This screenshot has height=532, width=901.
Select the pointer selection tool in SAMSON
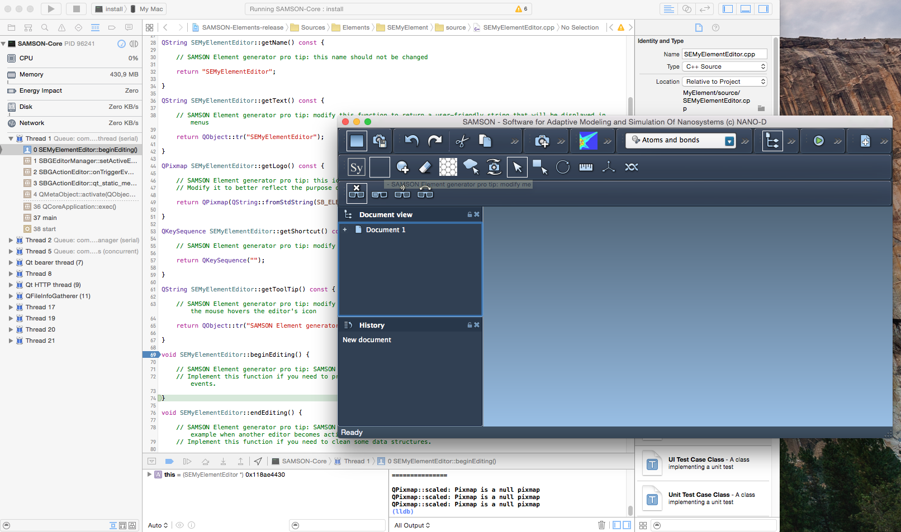[517, 167]
